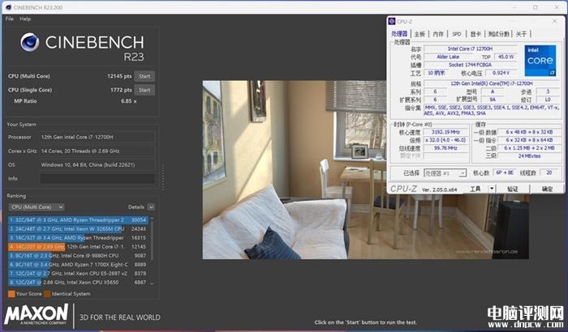
Task: Start the CPU Multi Core test
Action: coord(144,76)
